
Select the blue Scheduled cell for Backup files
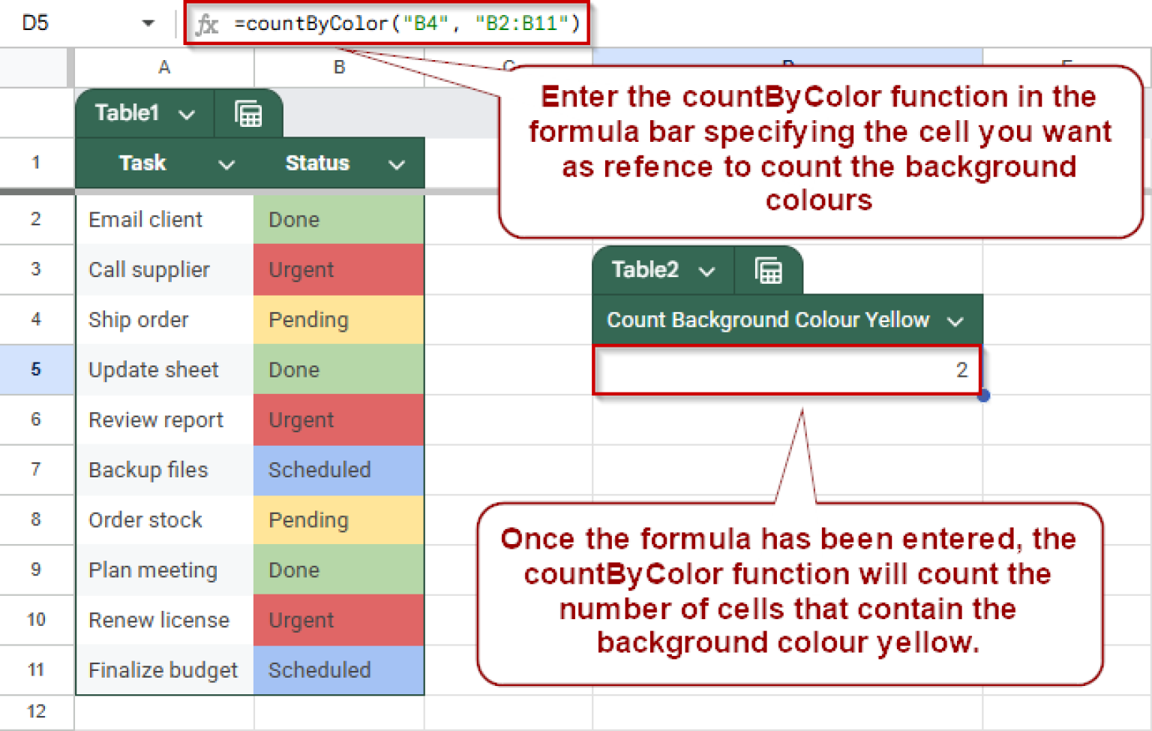pyautogui.click(x=338, y=470)
